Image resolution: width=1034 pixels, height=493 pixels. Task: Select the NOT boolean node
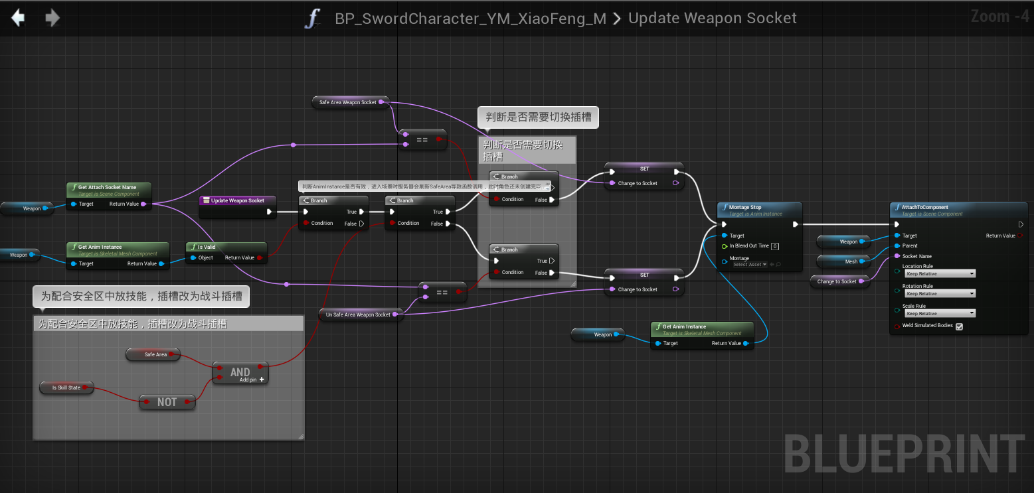(x=167, y=402)
